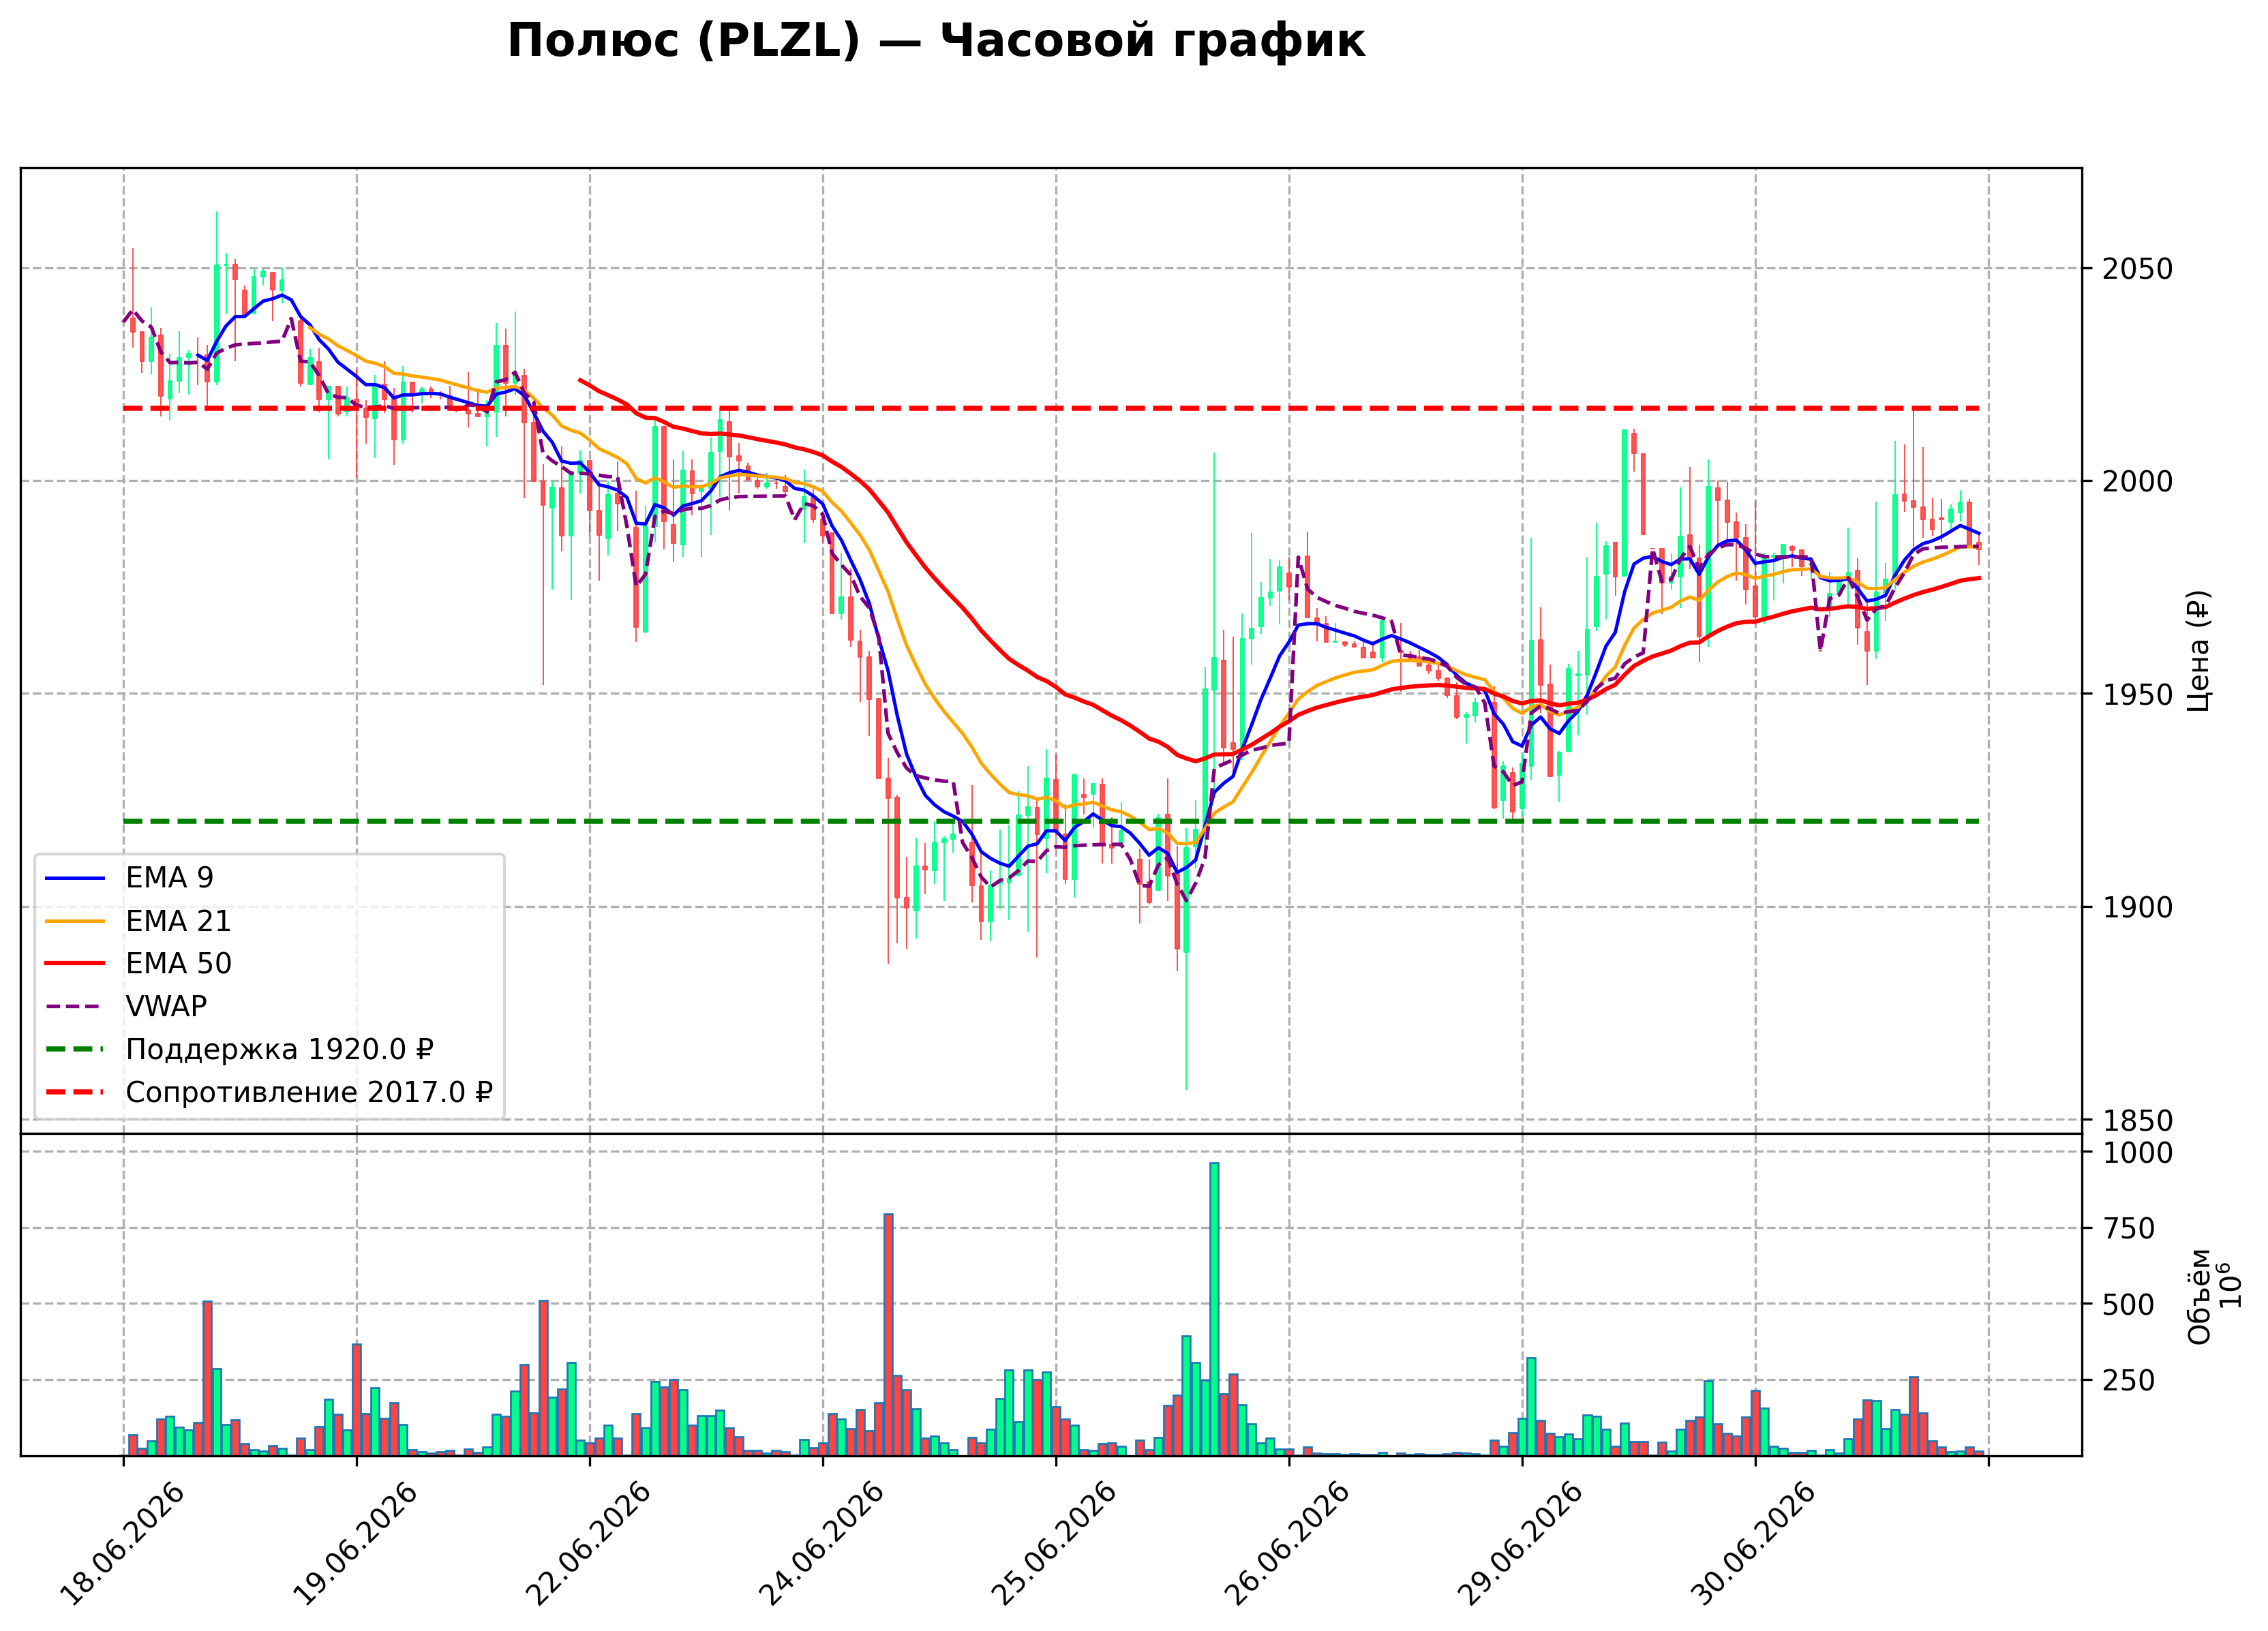2268x1631 pixels.
Task: Click the 18.06.2026 date axis label
Action: coord(123,1544)
